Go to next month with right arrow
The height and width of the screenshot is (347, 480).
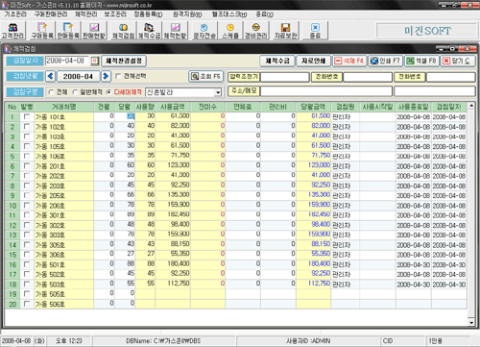tap(106, 76)
